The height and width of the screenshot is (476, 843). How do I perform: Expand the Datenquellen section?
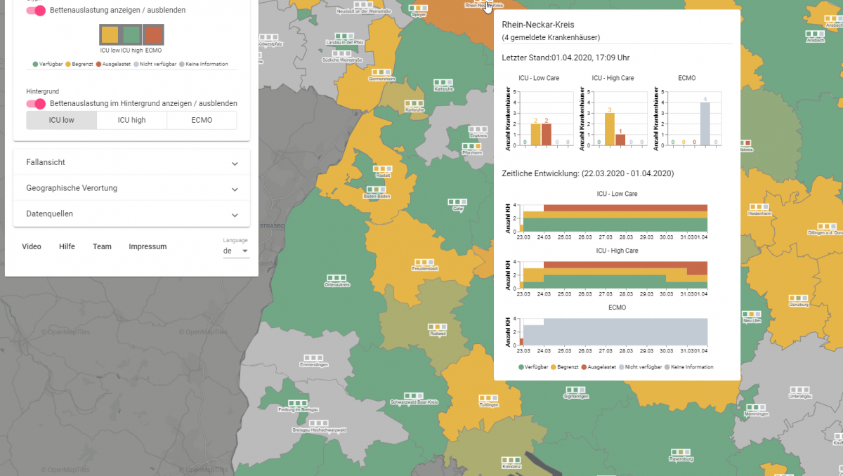click(x=131, y=213)
